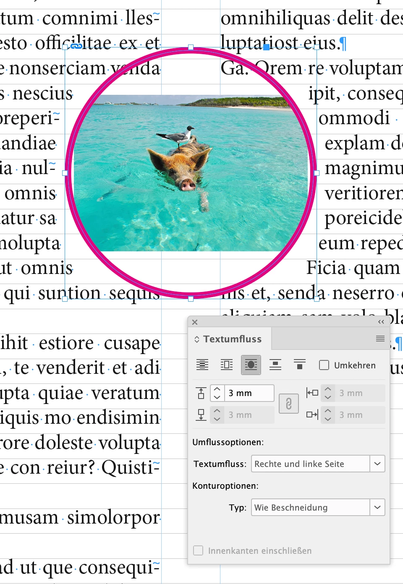
Task: Enable the Umkehren checkbox
Action: point(324,365)
